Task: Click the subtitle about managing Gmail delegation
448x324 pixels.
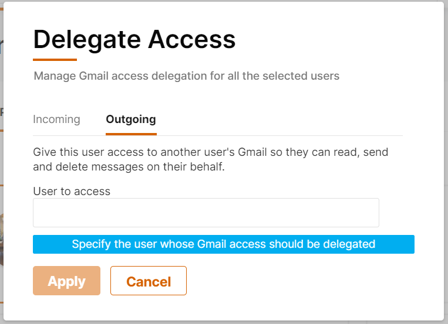Action: 186,76
